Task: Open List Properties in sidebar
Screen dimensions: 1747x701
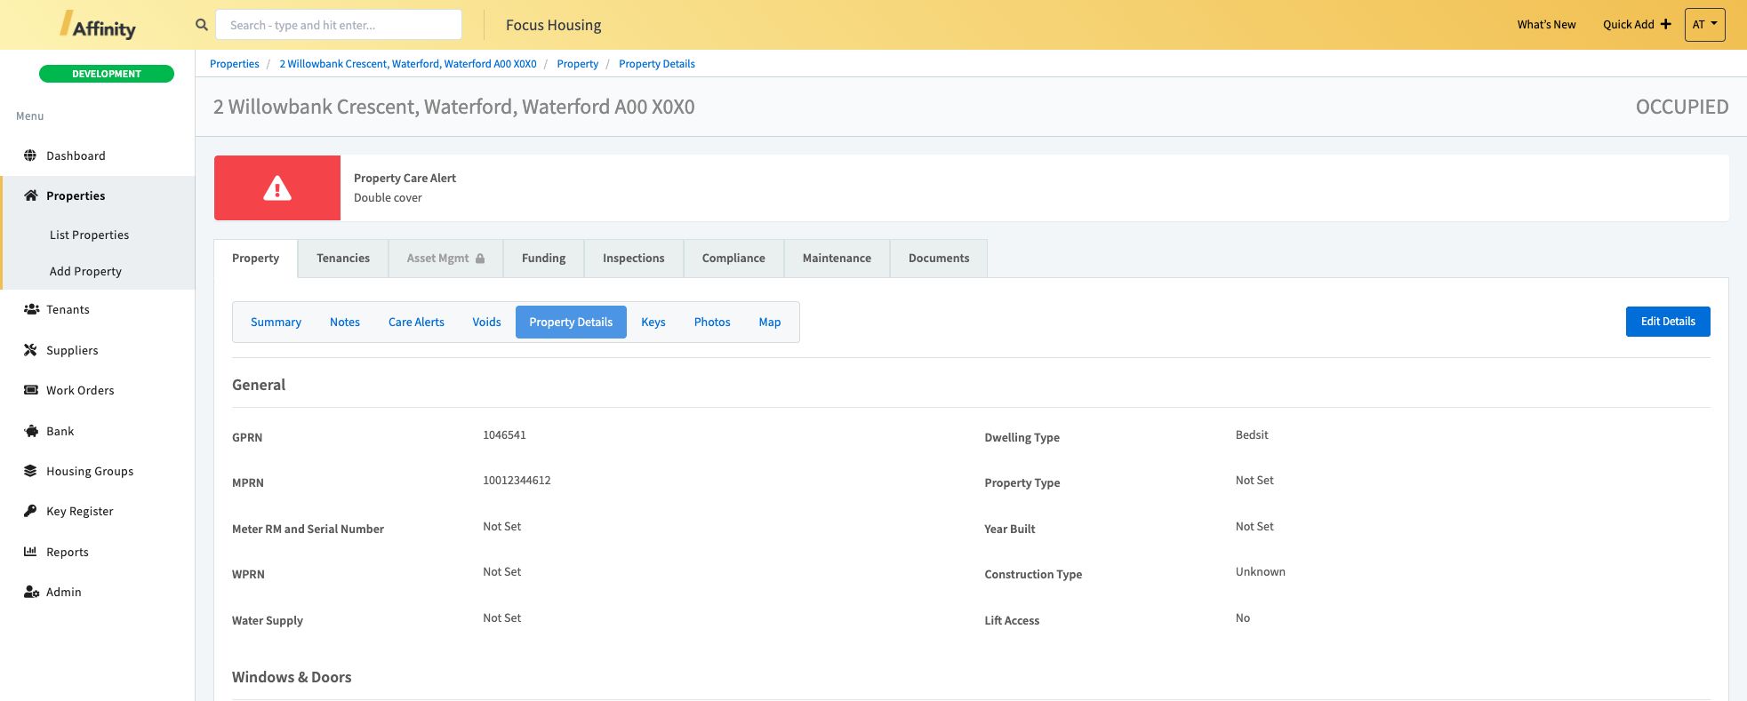Action: (x=89, y=235)
